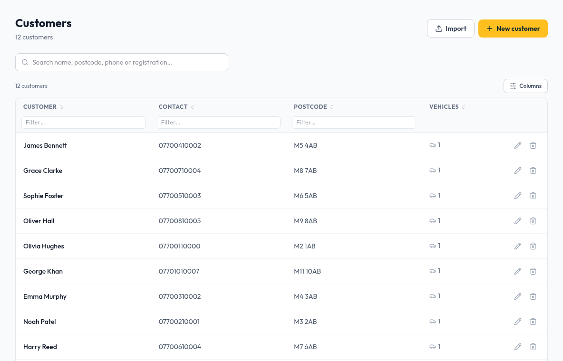Edit Harry Reed's record
Image resolution: width=563 pixels, height=361 pixels.
pos(517,346)
